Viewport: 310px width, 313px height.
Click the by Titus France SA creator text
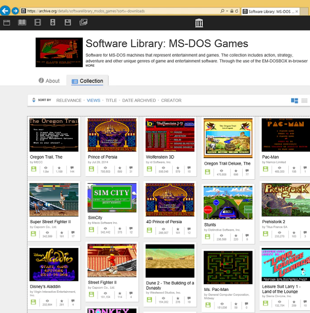pyautogui.click(x=275, y=227)
